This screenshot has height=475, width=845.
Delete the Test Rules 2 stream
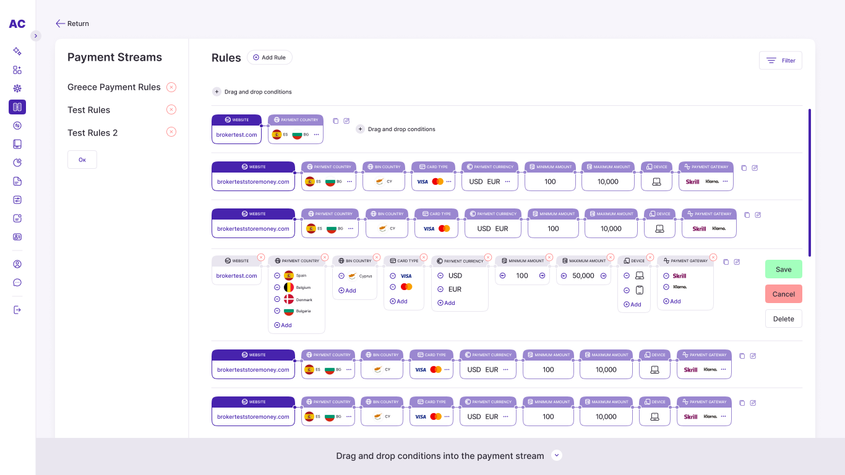coord(171,132)
